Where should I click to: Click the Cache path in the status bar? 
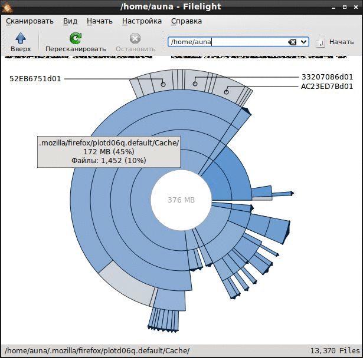pyautogui.click(x=97, y=350)
